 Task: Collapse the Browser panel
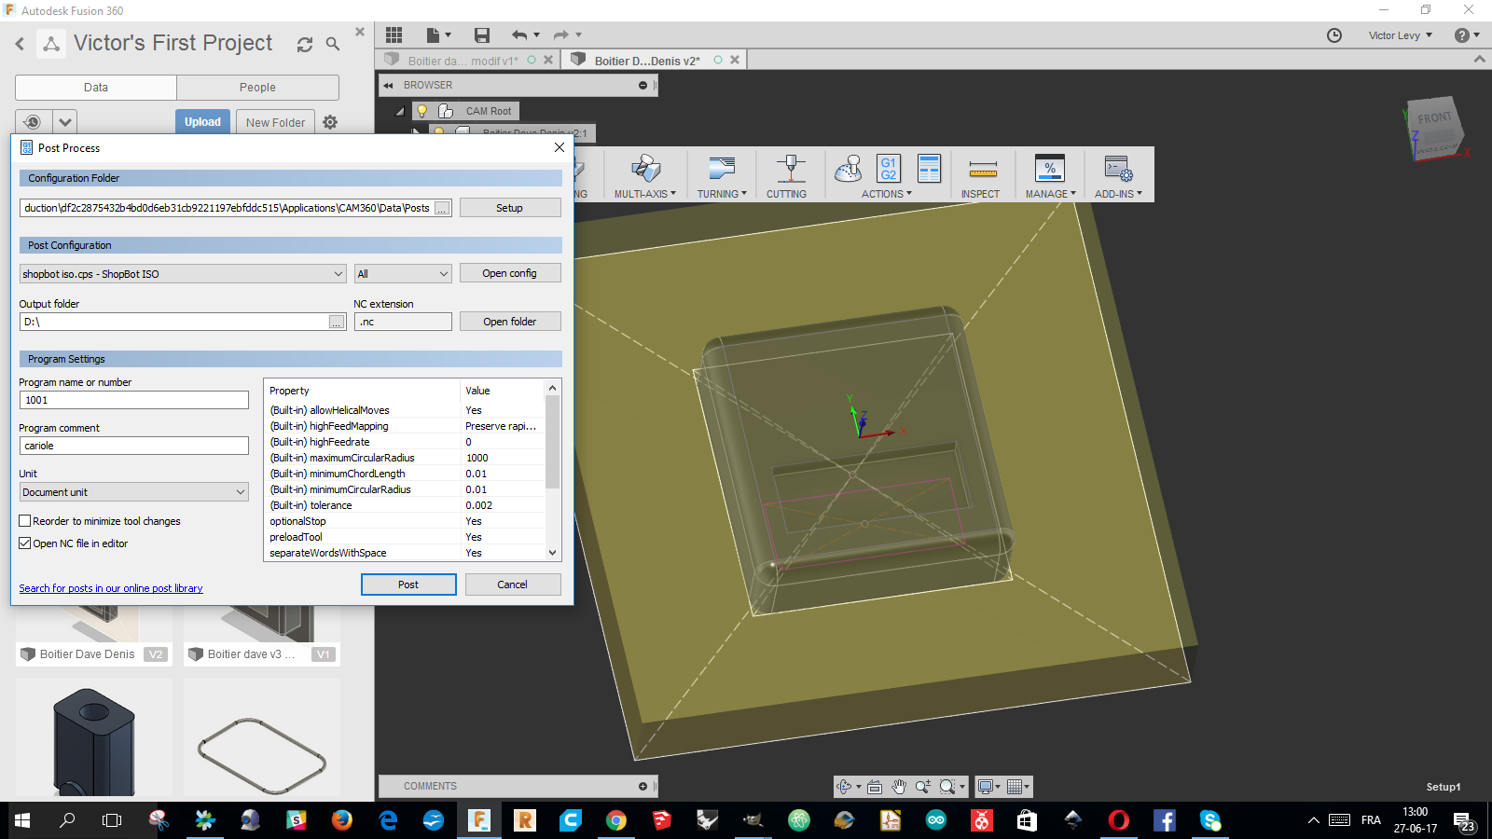point(388,85)
